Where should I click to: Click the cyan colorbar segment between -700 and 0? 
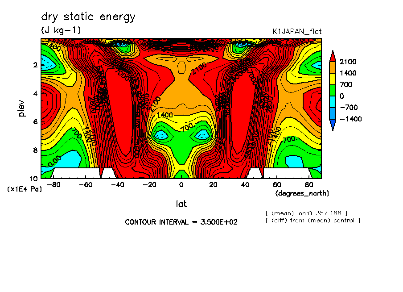[x=333, y=102]
